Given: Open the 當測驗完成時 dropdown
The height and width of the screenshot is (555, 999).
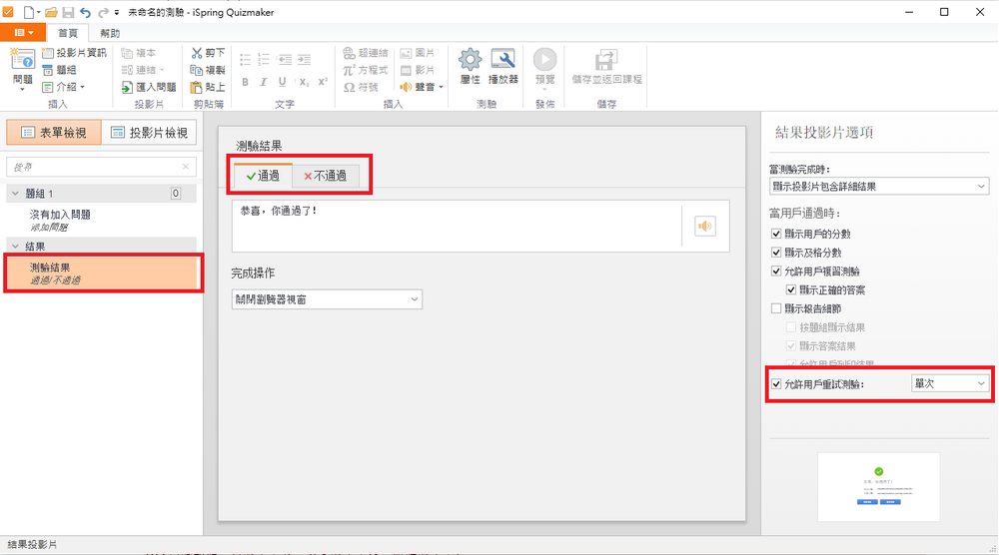Looking at the screenshot, I should point(878,186).
